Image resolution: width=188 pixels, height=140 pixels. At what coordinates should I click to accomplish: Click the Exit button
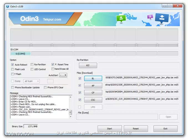click(166, 129)
